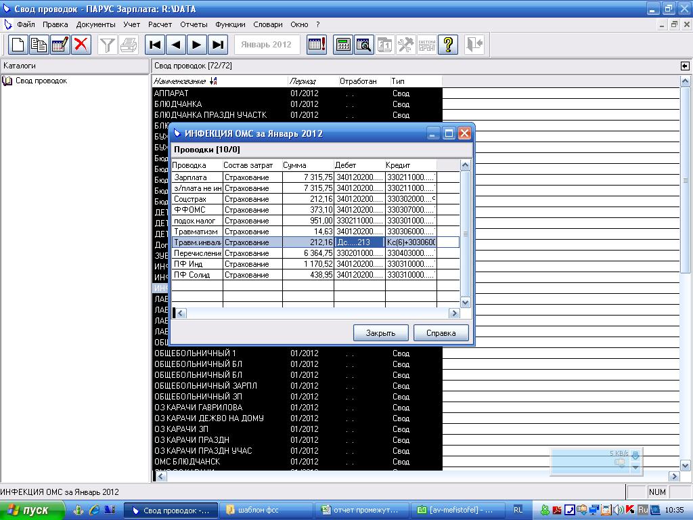The image size is (693, 520).
Task: Open the calculator toolbar icon
Action: pos(343,45)
